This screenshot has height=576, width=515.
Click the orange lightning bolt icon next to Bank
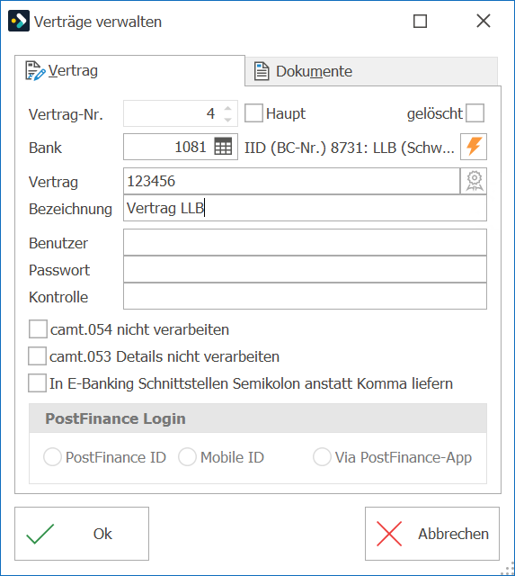(x=474, y=147)
